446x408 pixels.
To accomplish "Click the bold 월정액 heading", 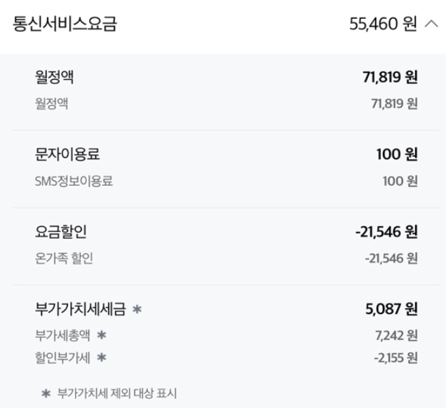I will (54, 77).
